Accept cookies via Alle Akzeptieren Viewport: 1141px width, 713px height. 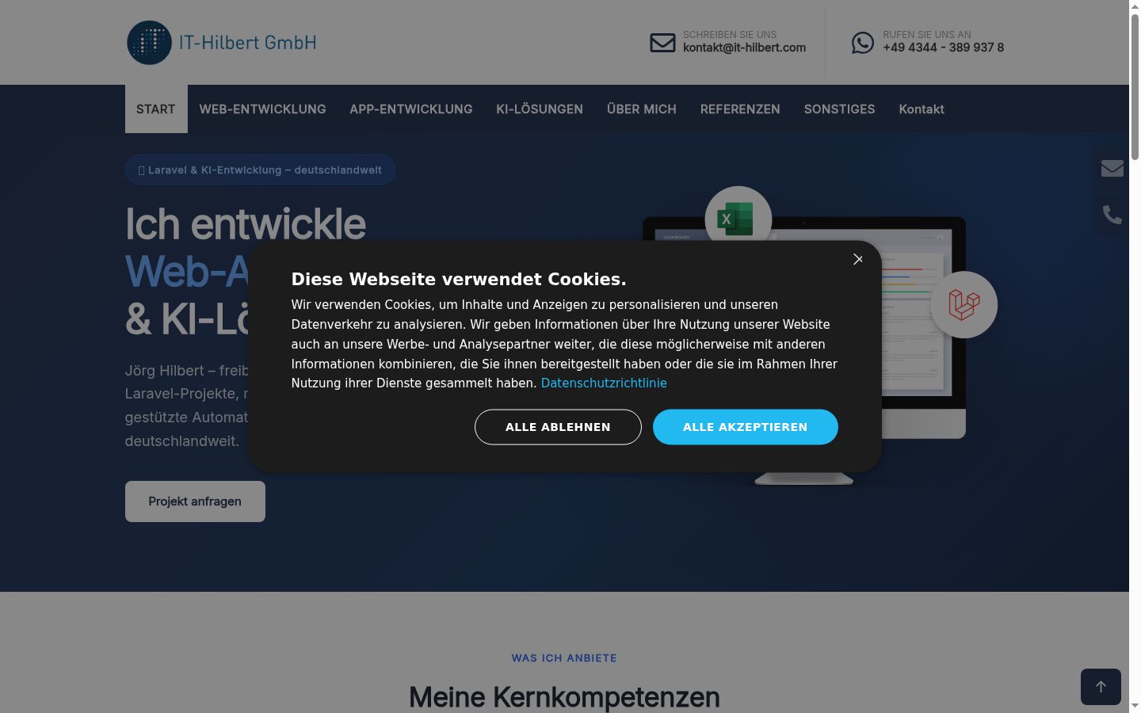point(745,427)
